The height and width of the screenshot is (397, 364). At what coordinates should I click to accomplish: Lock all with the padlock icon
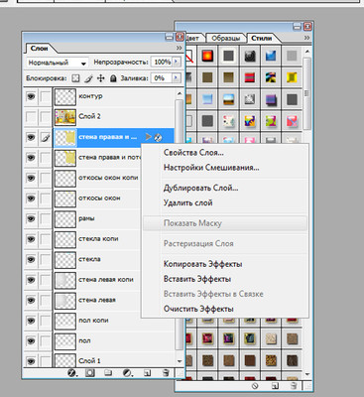click(113, 78)
